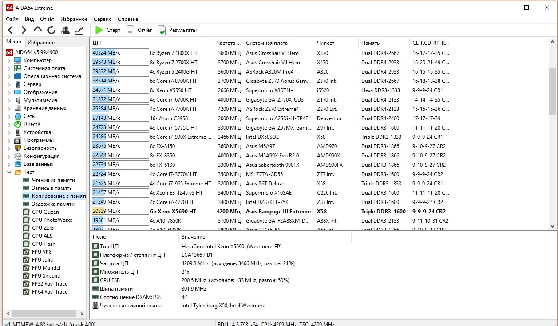Select the highlighted 20339 МБ/с bar

(x=120, y=211)
